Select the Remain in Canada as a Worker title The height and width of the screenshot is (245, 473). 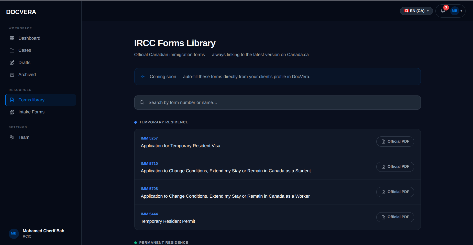[x=225, y=196]
